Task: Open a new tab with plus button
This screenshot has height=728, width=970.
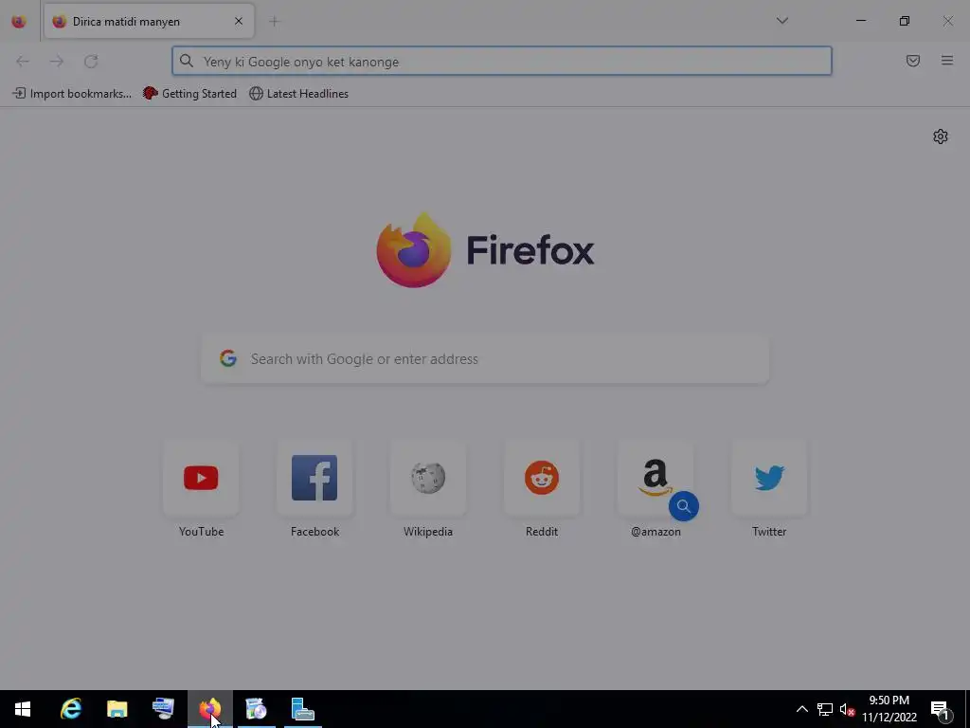Action: [x=274, y=22]
